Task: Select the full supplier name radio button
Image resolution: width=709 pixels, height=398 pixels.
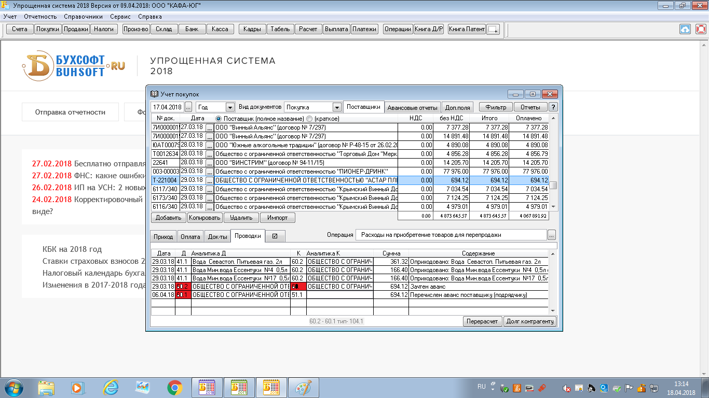Action: [x=219, y=119]
